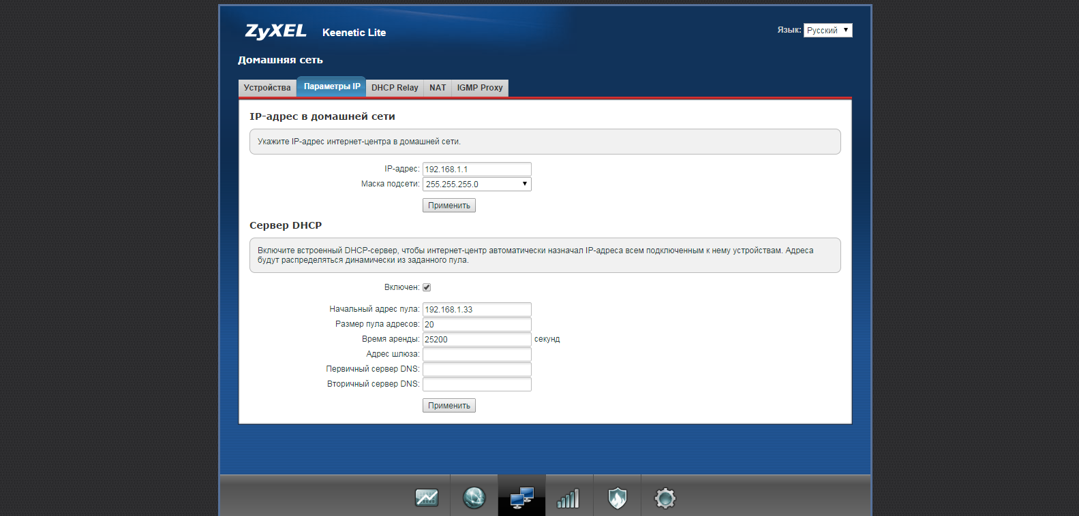Click the Keenetic Lite model name

point(354,33)
